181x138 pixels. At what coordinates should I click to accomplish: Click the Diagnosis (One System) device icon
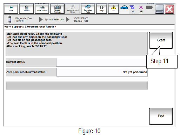9,19
